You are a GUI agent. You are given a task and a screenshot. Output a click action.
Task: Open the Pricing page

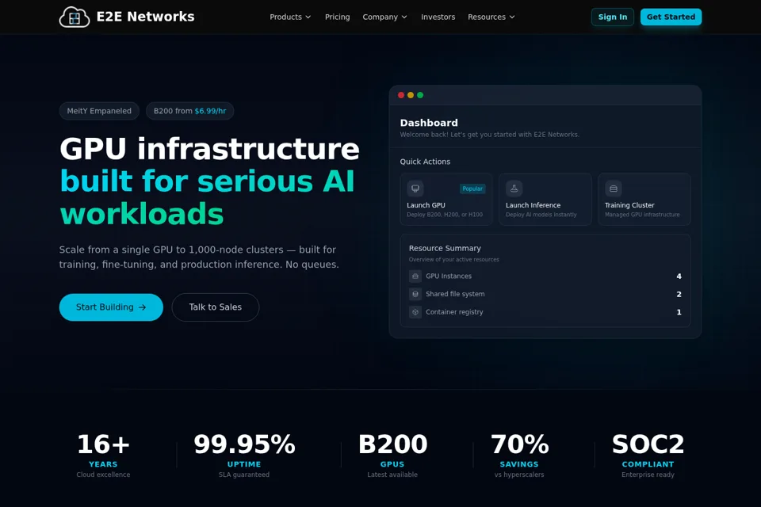pos(338,17)
